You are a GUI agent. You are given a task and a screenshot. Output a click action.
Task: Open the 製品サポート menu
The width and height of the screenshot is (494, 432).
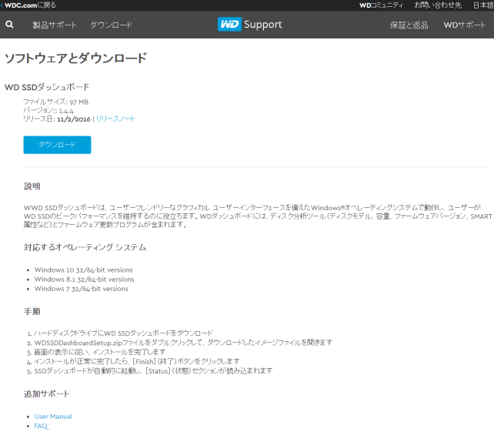(x=55, y=25)
